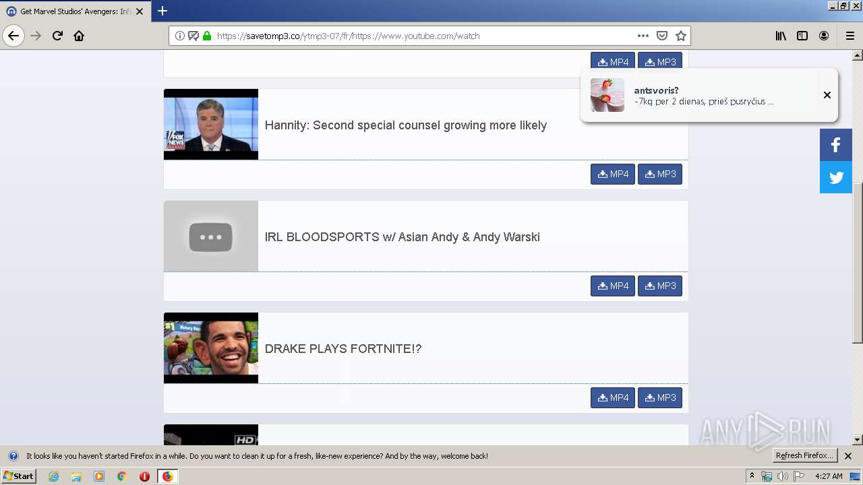Open the IRL BLOODSPORTS placeholder thumbnail
The image size is (863, 485).
(211, 236)
